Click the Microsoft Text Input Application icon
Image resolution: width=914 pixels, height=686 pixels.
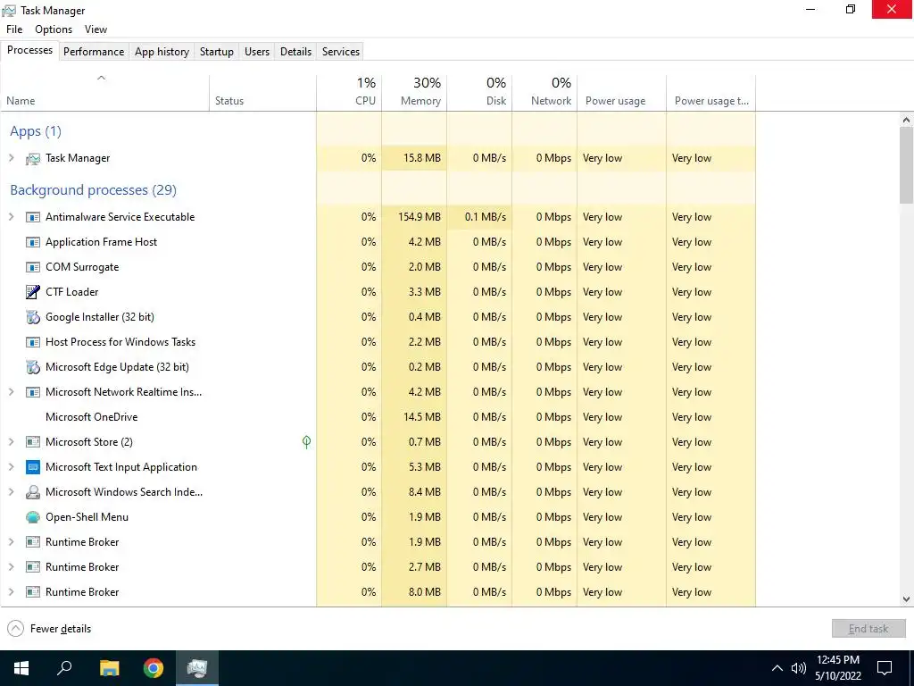[x=33, y=467]
